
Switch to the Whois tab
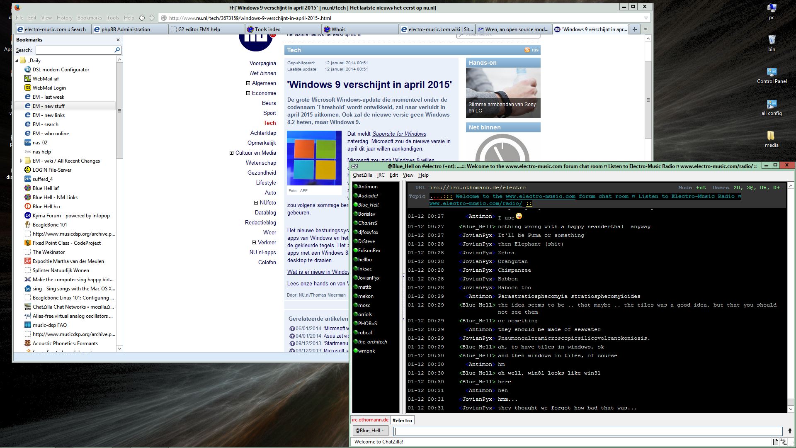point(360,29)
